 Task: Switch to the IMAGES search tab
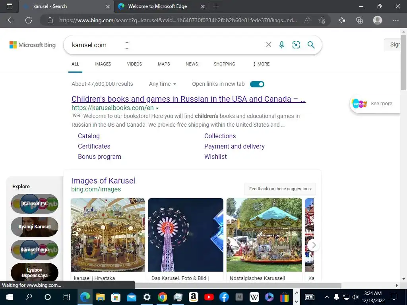point(103,64)
